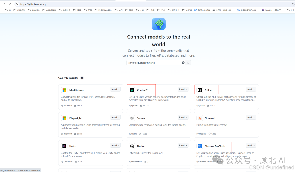Click the Playwright Microsoft logo
Viewport: 295px width, 172px height.
point(64,118)
